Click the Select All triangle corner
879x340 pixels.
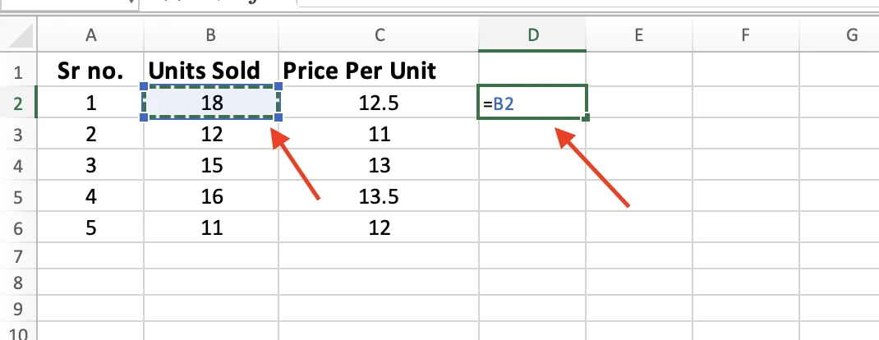tap(19, 36)
